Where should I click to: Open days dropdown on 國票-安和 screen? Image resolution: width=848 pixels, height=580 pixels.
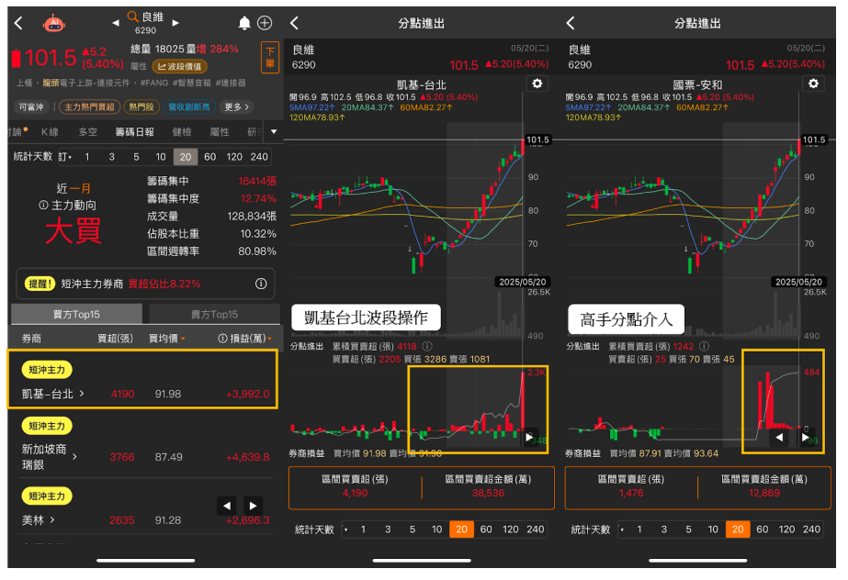click(622, 530)
